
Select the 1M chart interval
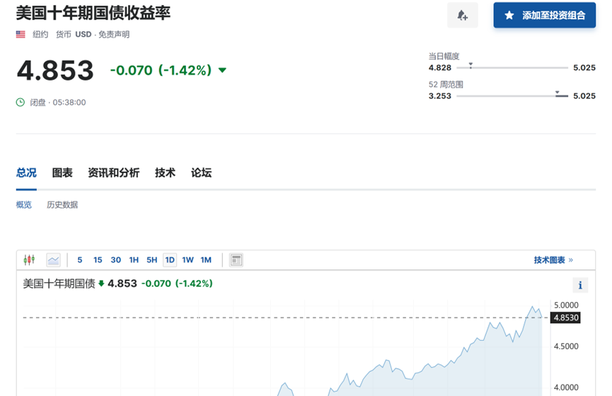206,260
